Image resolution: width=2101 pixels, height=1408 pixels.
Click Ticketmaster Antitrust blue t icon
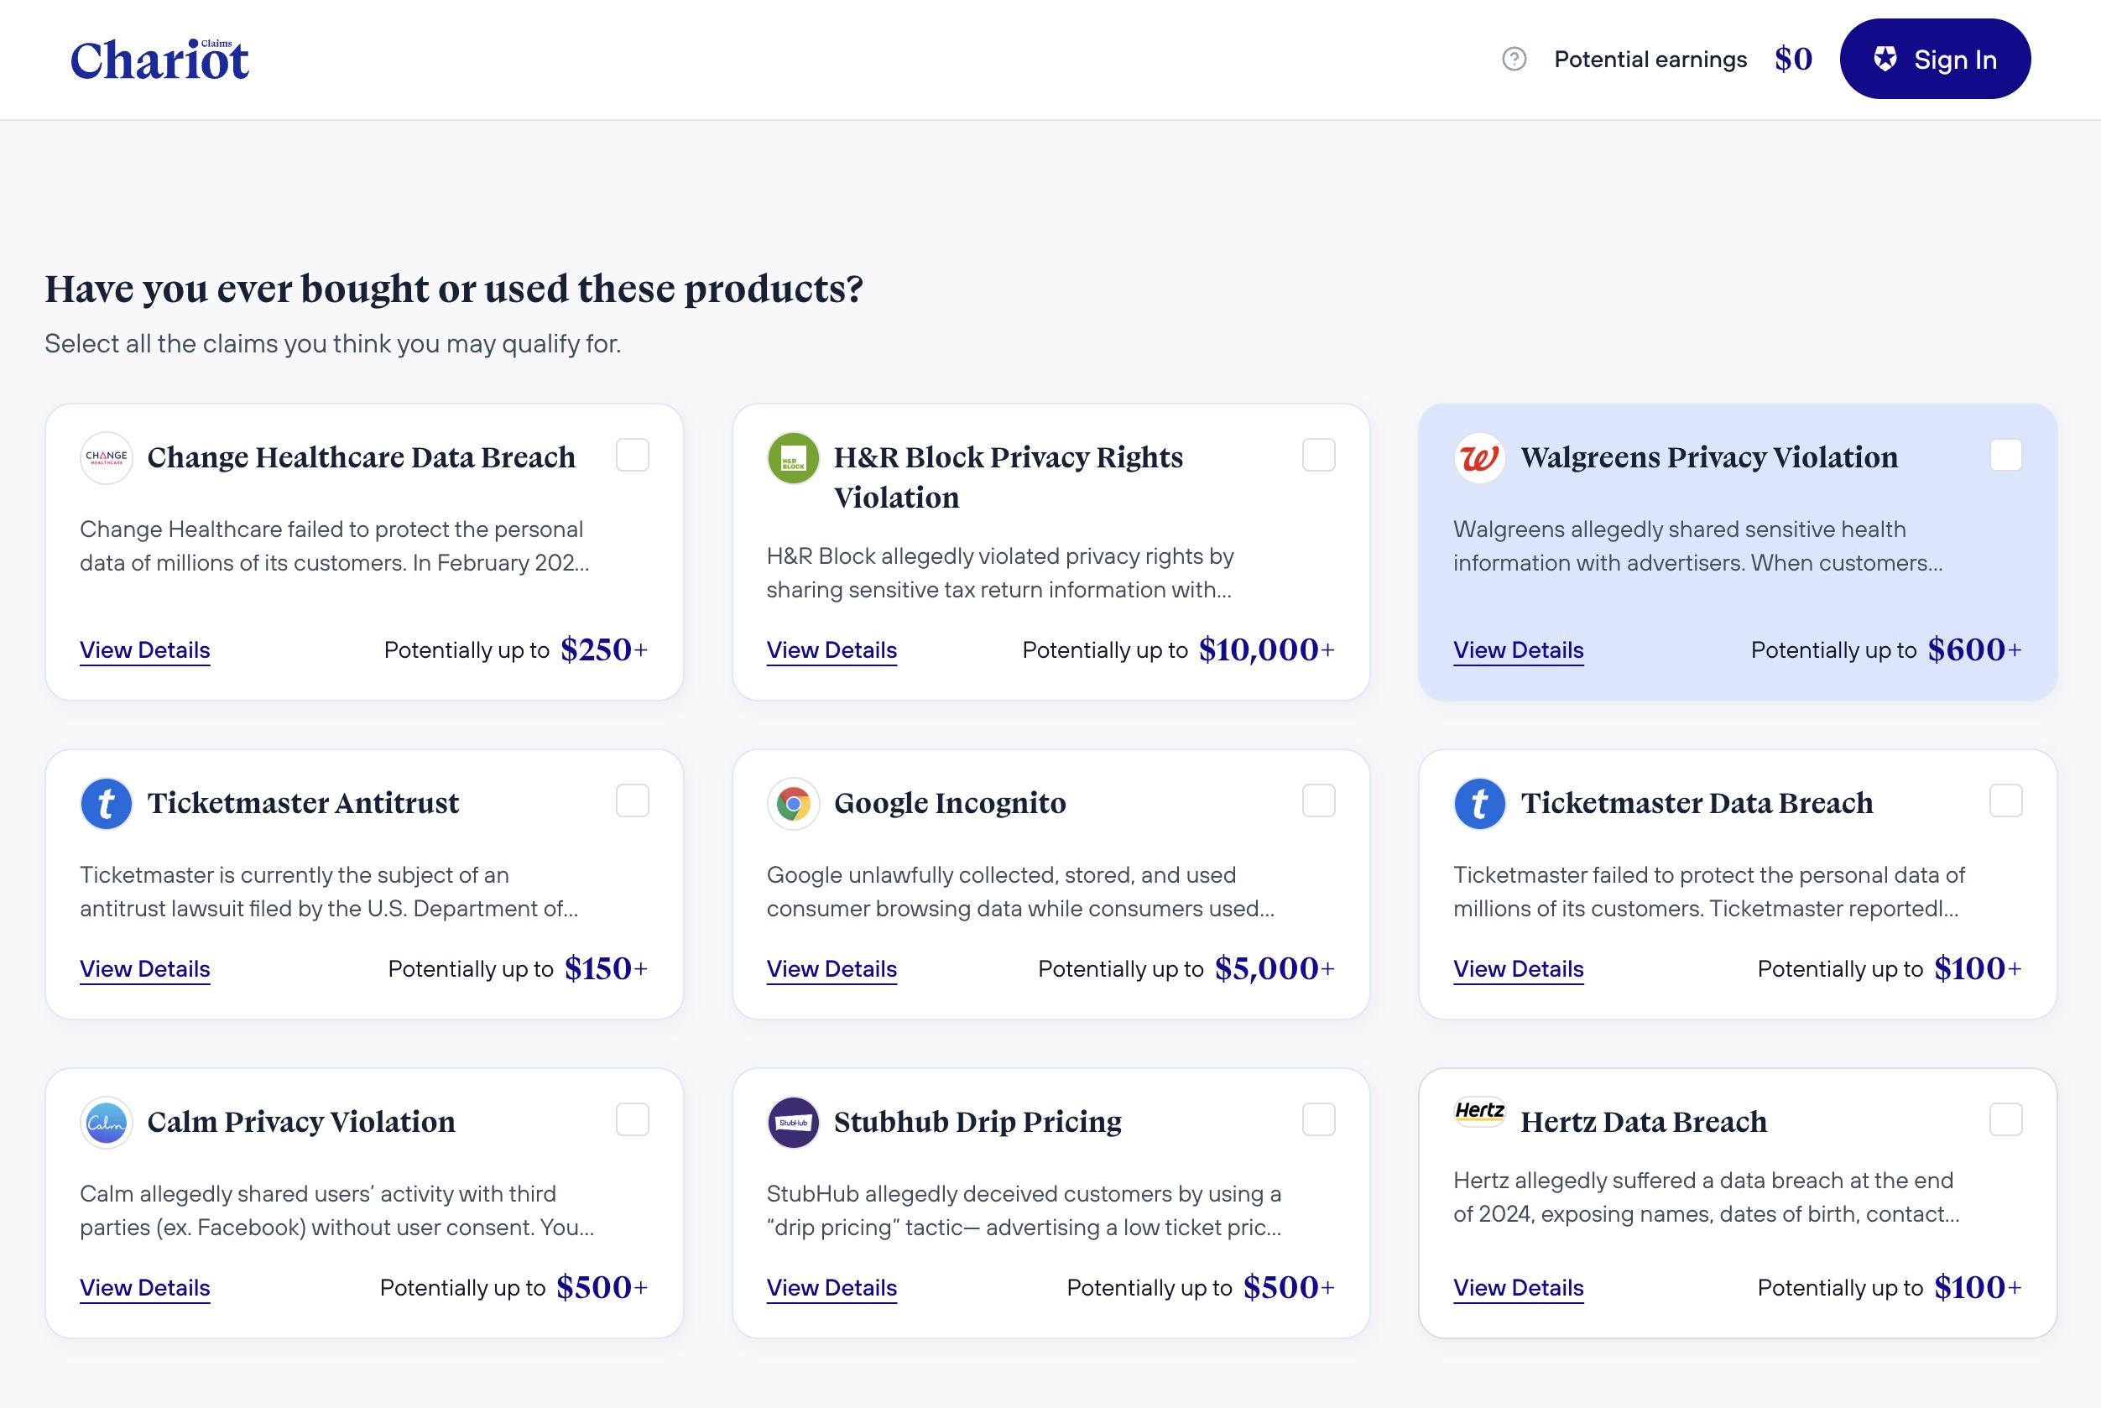coord(106,804)
